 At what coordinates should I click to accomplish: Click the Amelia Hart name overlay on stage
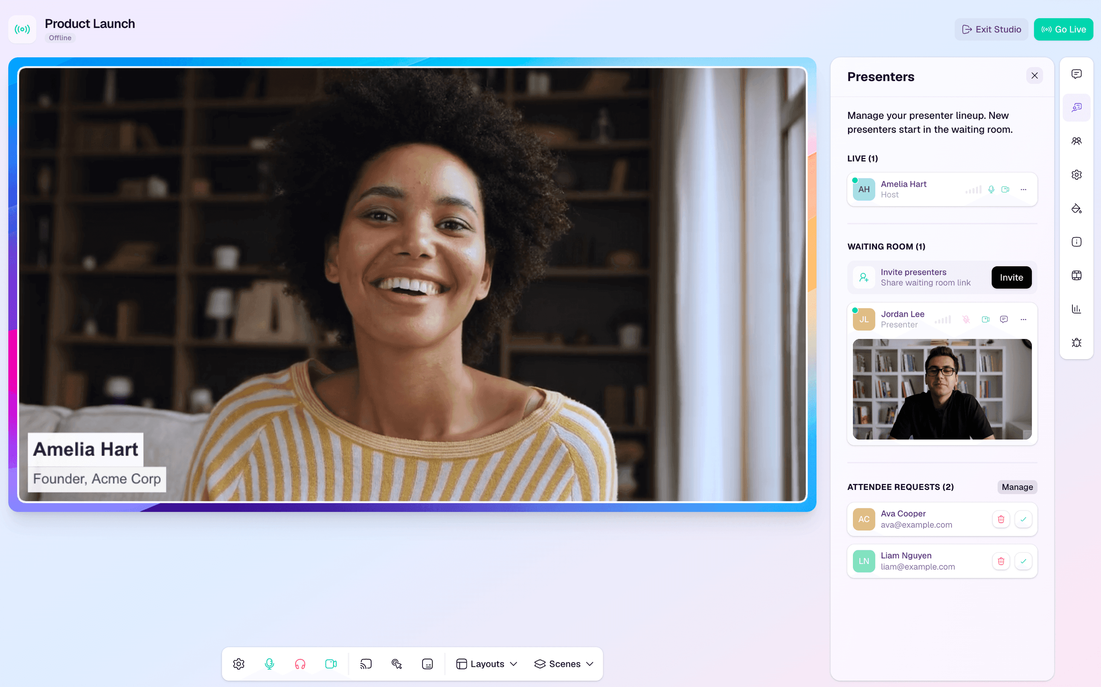pyautogui.click(x=86, y=449)
